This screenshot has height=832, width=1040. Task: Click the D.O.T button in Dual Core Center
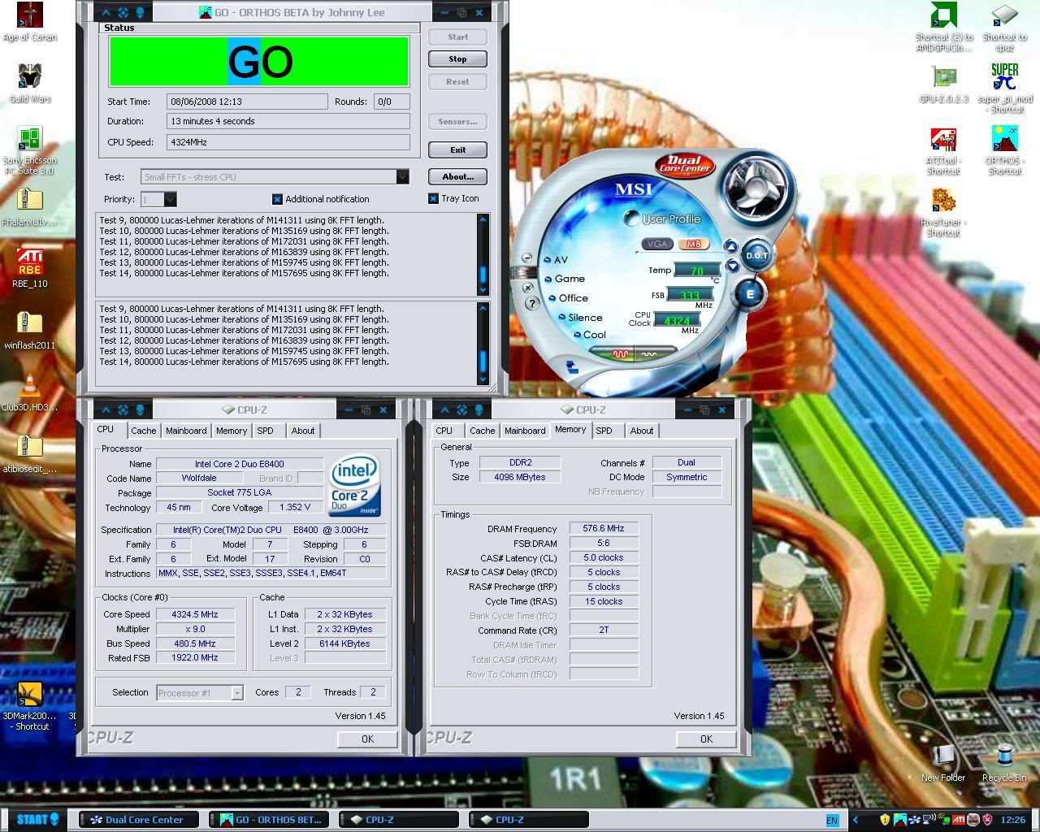point(756,255)
